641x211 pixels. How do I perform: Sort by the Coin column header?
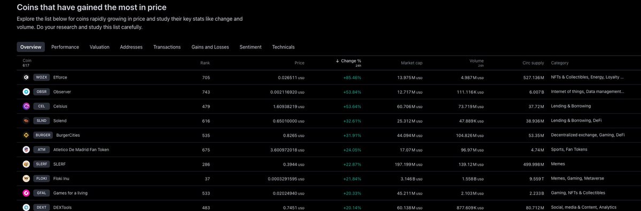[27, 61]
